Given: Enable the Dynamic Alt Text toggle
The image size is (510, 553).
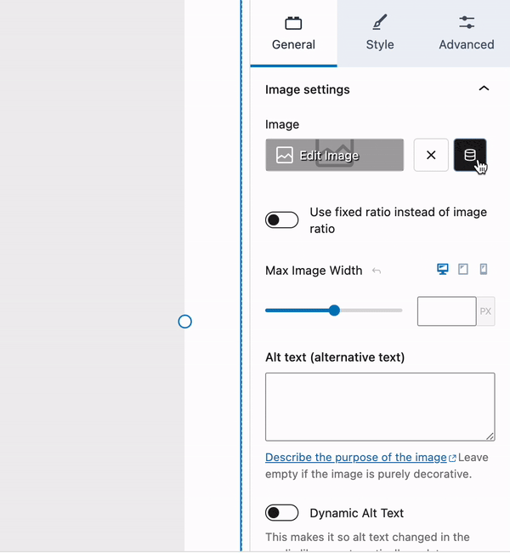Looking at the screenshot, I should pyautogui.click(x=281, y=513).
